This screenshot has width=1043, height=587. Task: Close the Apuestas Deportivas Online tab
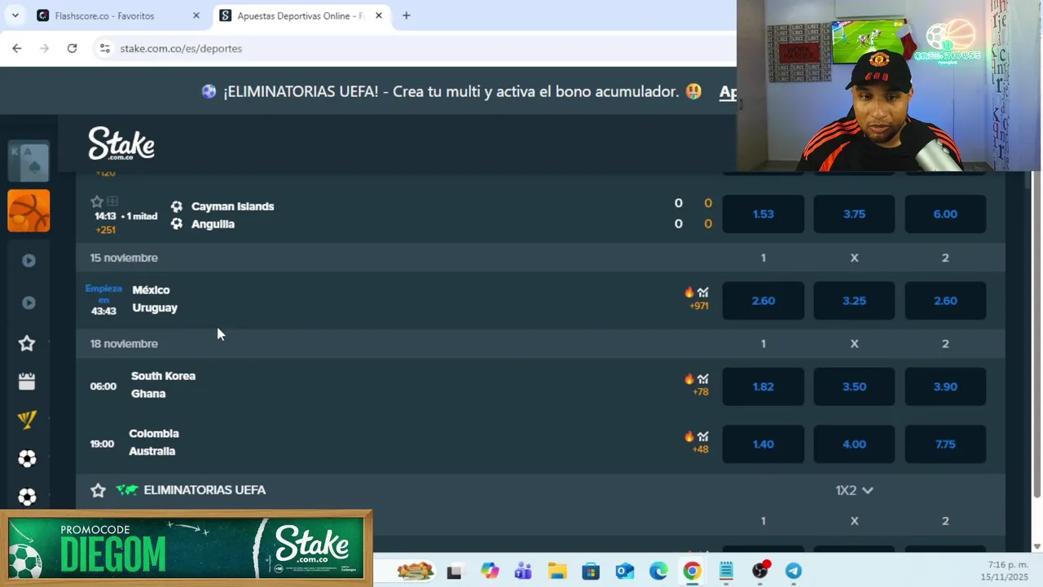[x=378, y=15]
